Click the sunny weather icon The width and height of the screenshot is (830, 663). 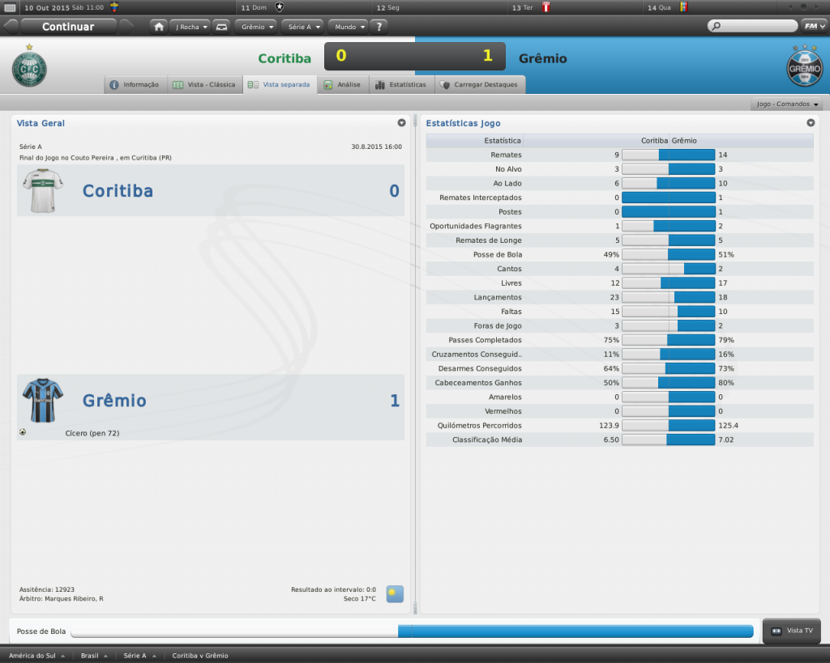pos(395,594)
